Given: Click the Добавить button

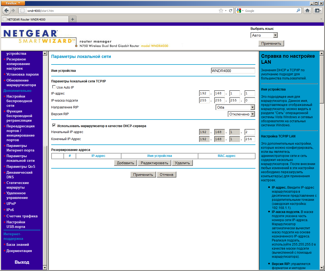Looking at the screenshot, I should tap(126, 163).
